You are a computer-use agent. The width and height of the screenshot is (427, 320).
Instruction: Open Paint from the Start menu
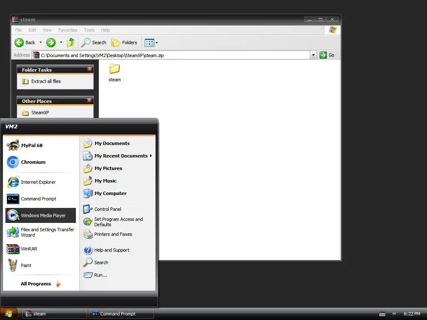(x=40, y=265)
